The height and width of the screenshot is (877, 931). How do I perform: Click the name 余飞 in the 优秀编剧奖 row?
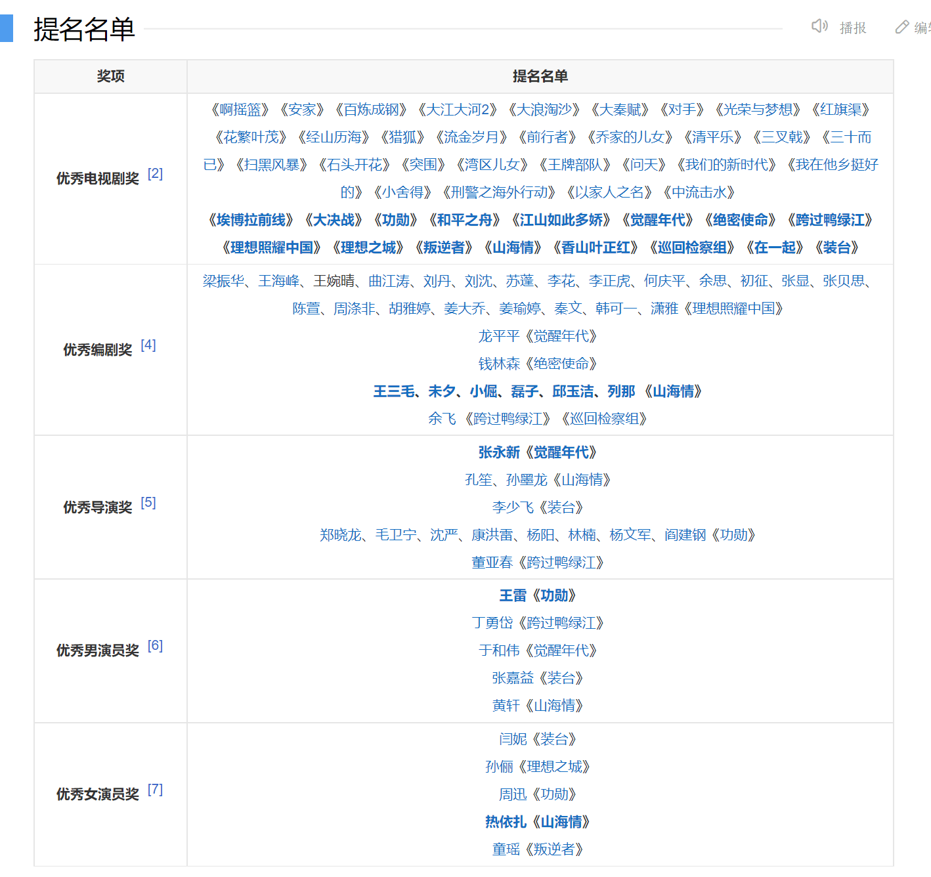[x=441, y=419]
